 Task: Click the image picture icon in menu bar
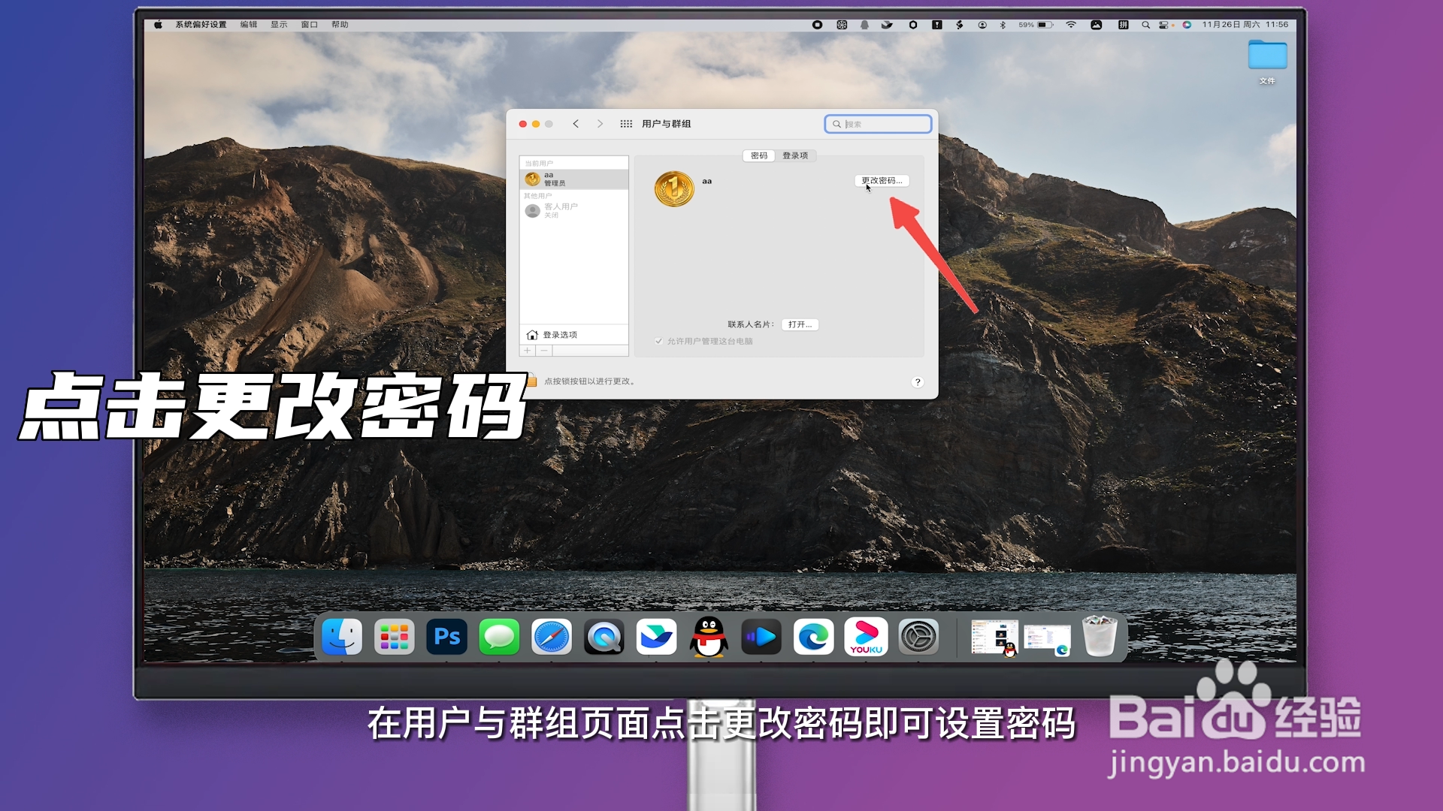(x=1097, y=25)
